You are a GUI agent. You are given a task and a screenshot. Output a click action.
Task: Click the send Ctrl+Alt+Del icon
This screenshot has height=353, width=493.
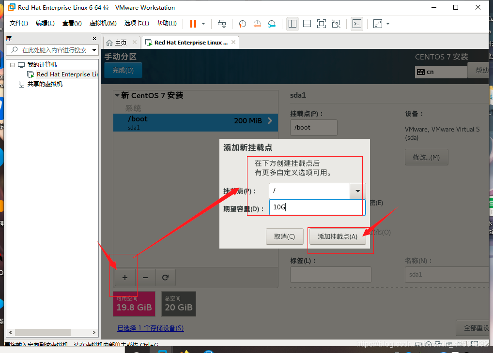pos(222,24)
